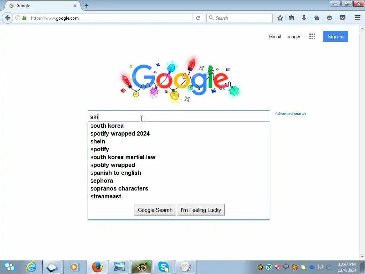Viewport: 365px width, 274px height.
Task: Open the landscape picture app in taskbar
Action: point(119,267)
